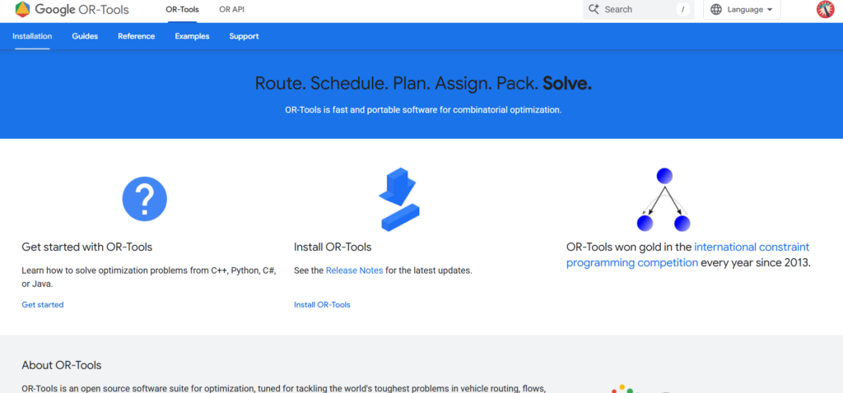843x393 pixels.
Task: Open the Language dropdown
Action: (x=742, y=9)
